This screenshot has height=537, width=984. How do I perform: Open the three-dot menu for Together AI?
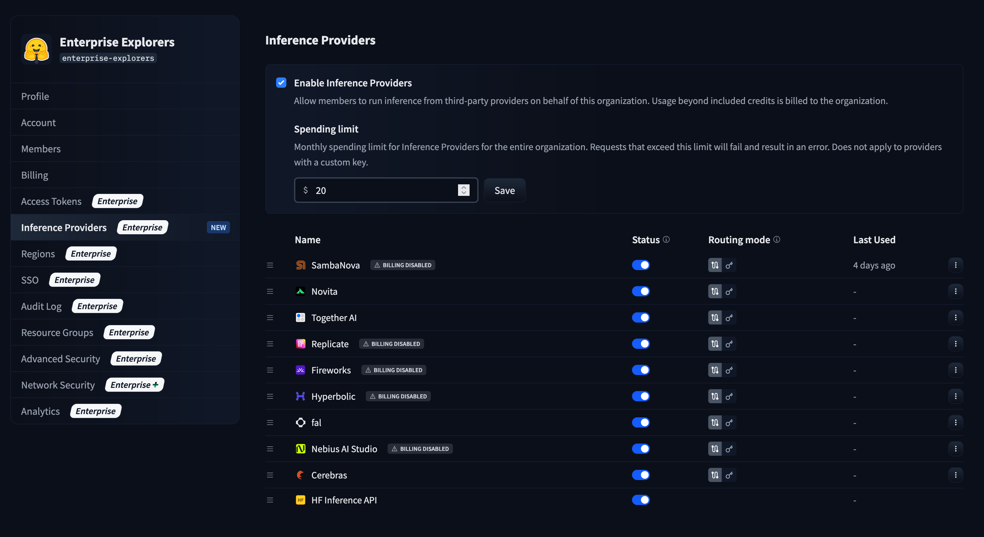956,317
